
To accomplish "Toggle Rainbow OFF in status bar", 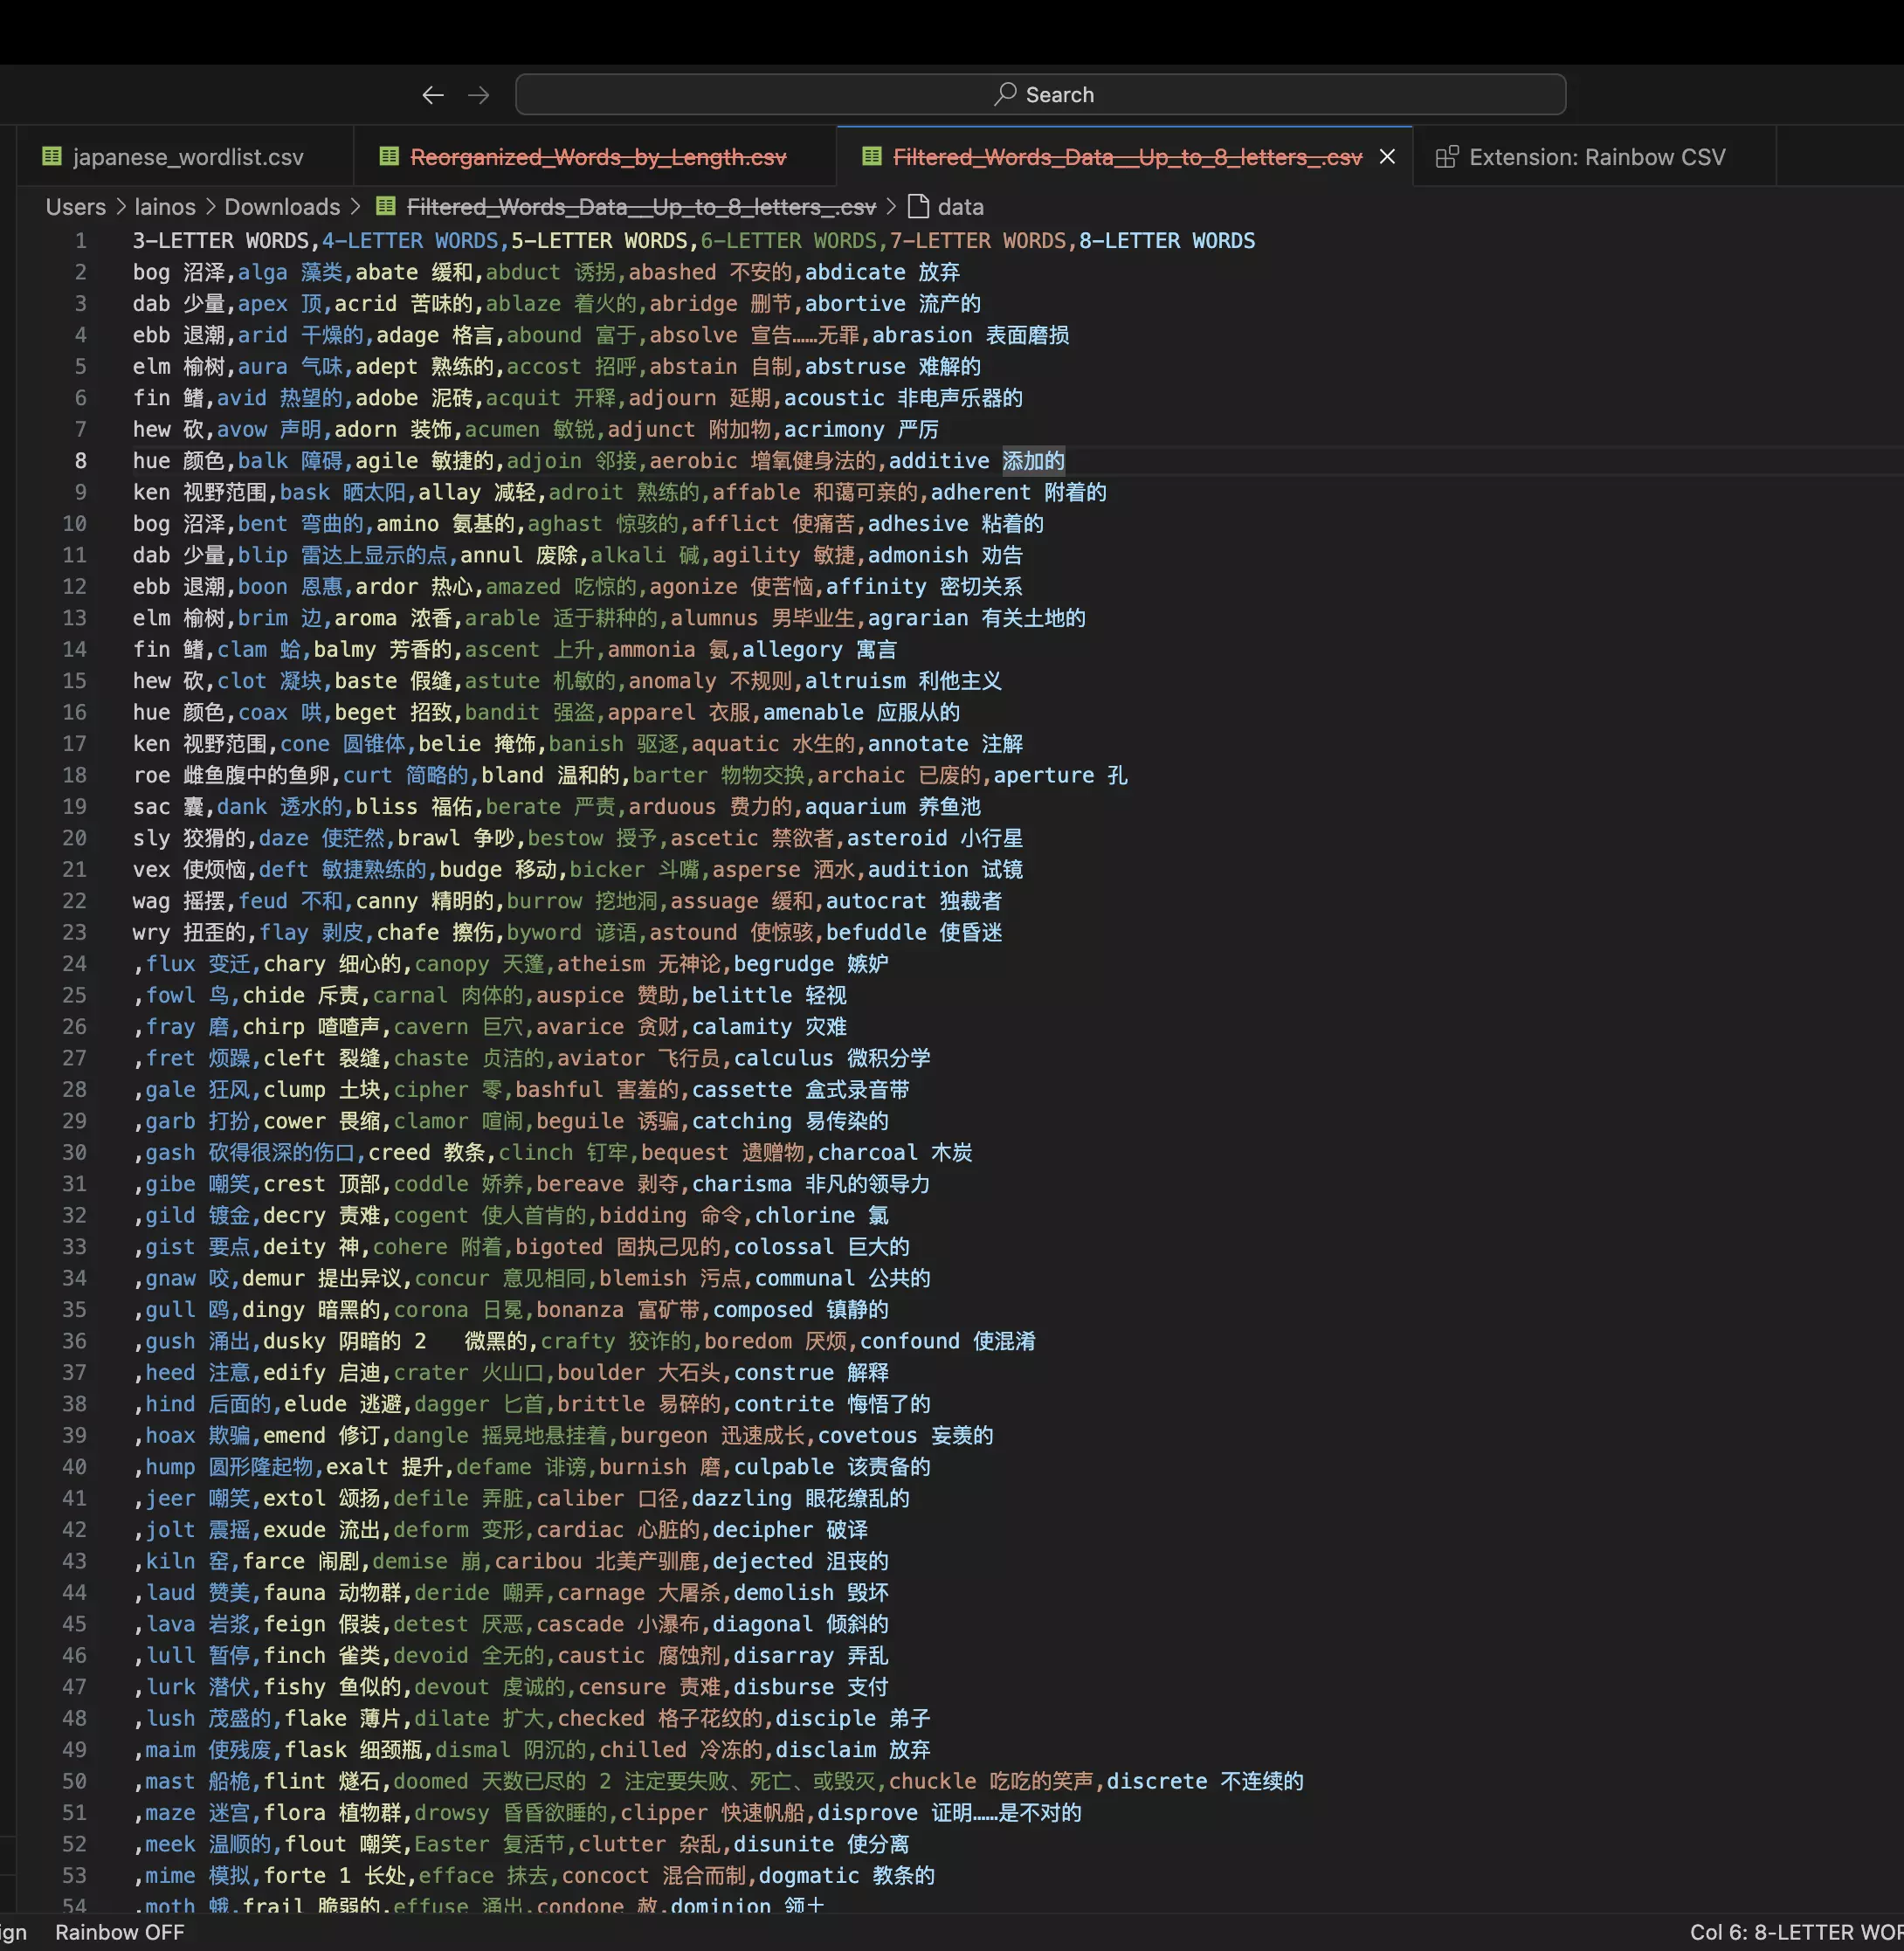I will point(119,1933).
